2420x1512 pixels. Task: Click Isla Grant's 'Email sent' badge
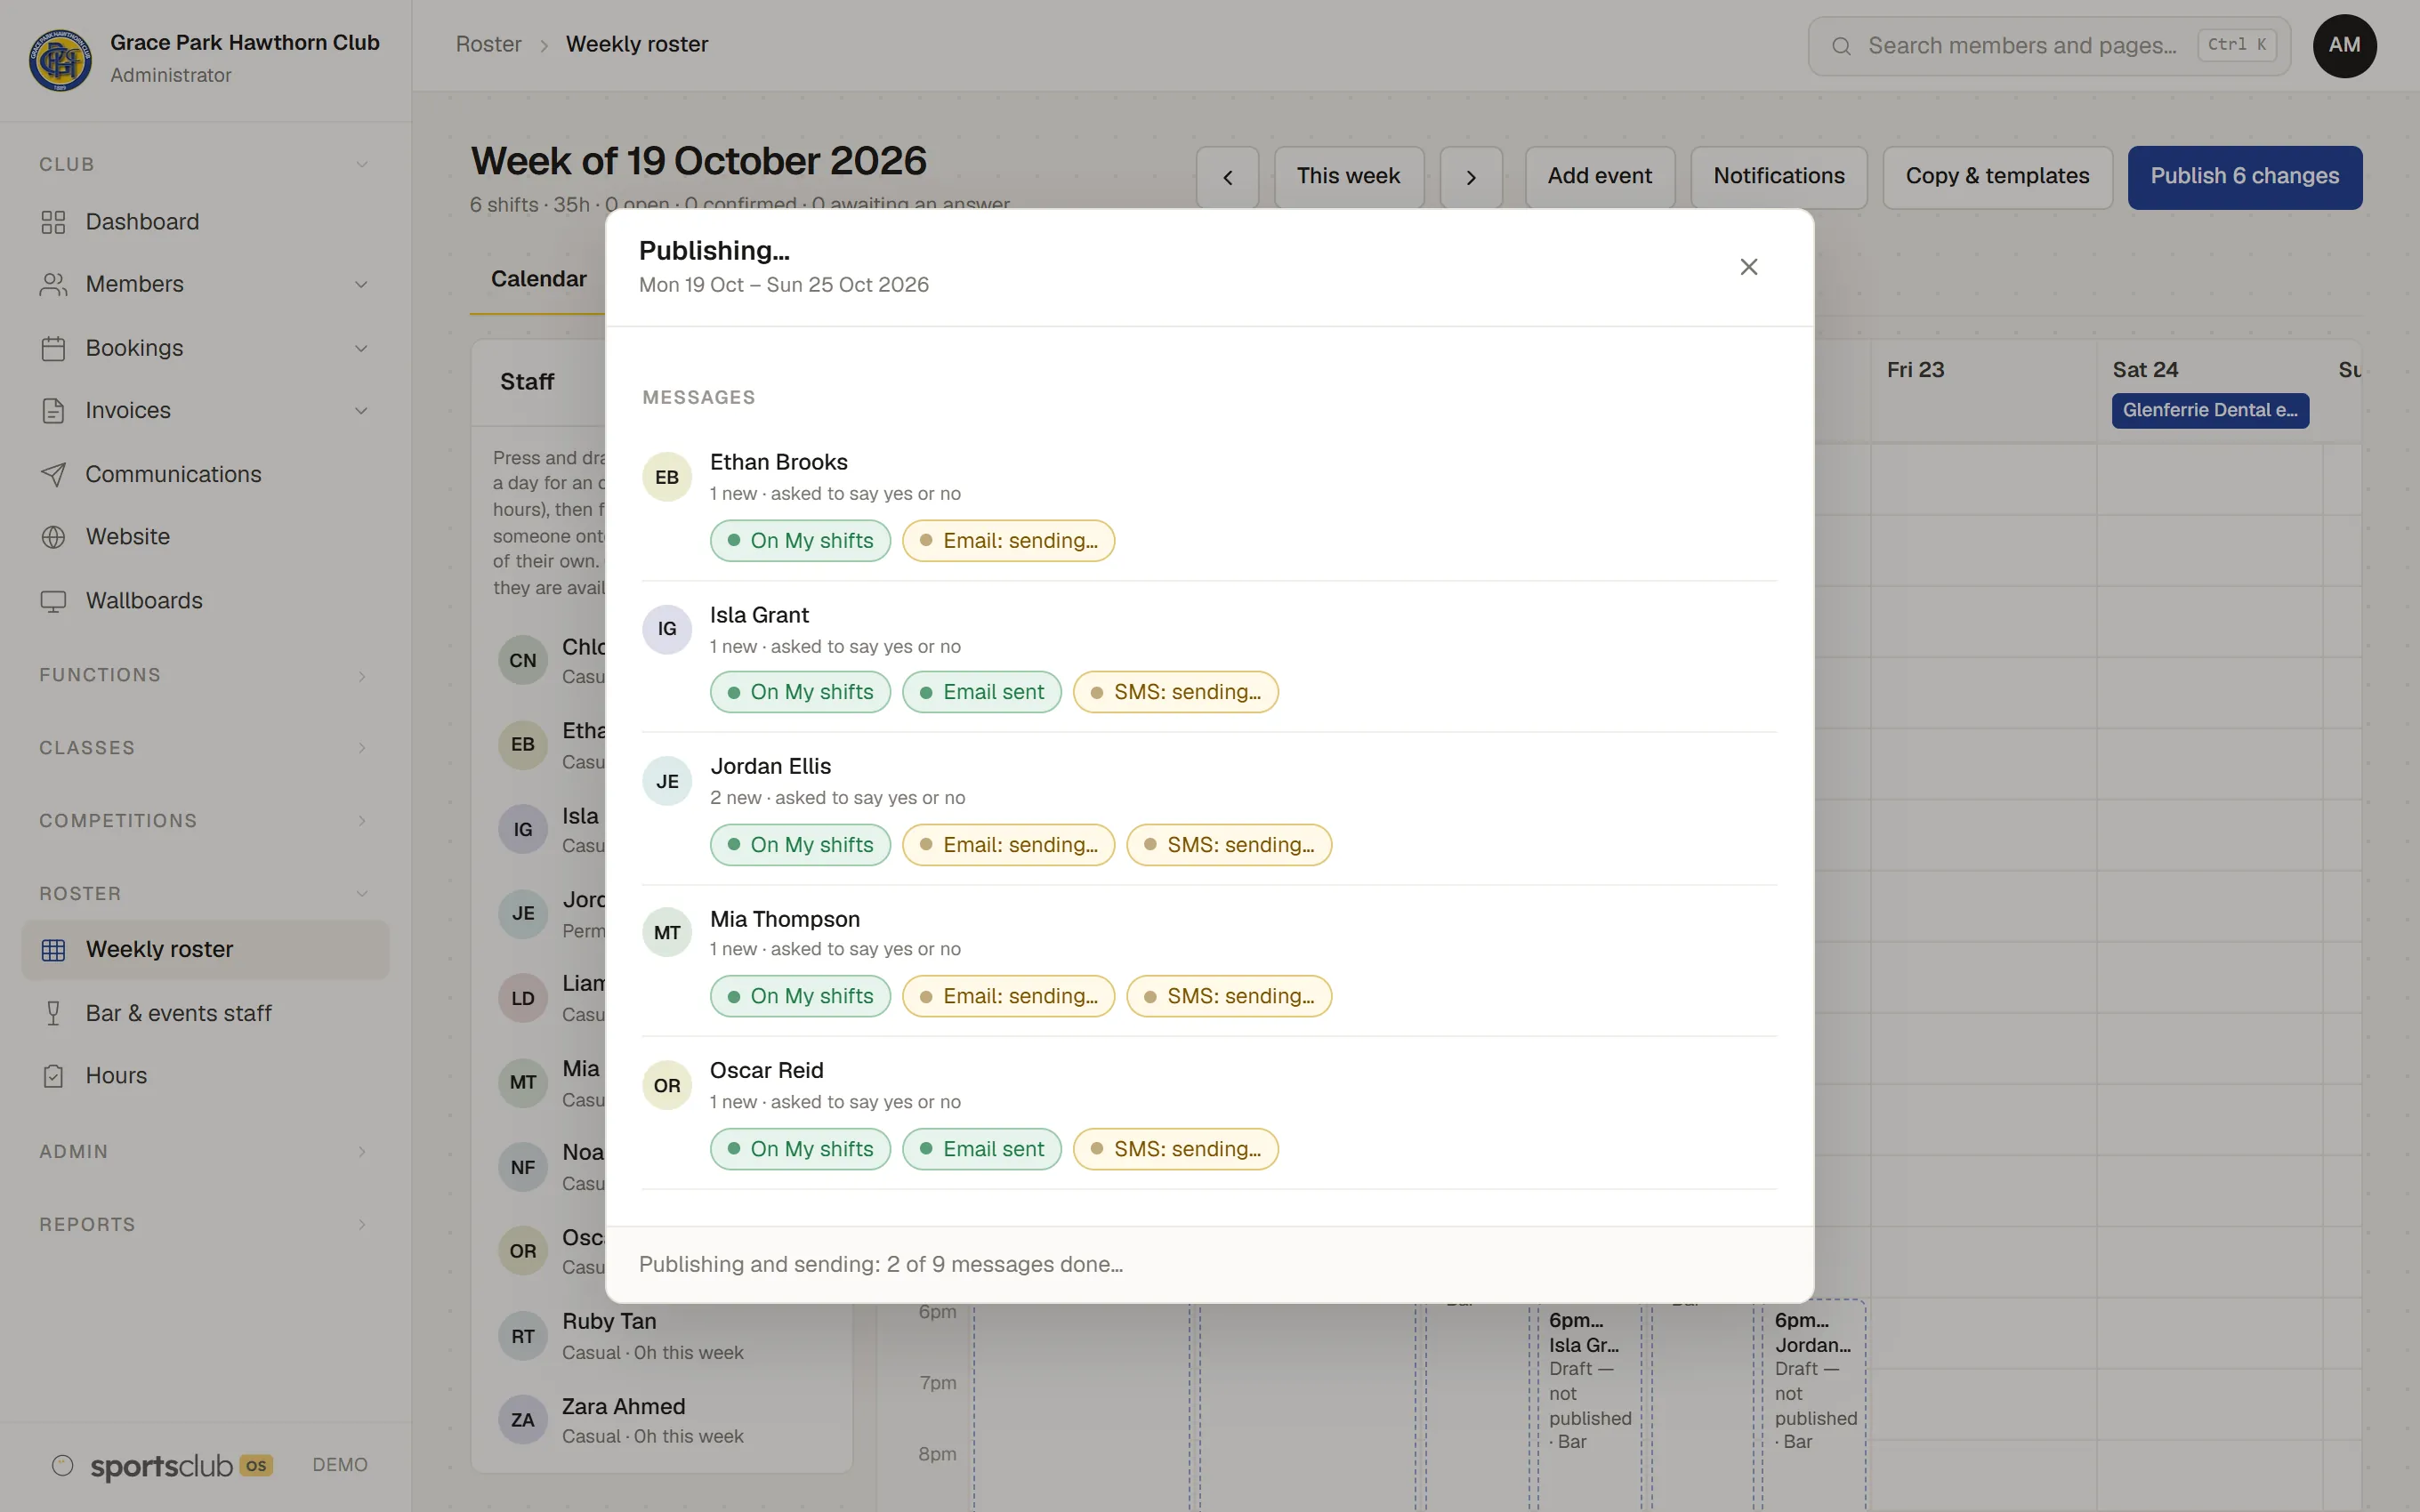tap(981, 692)
